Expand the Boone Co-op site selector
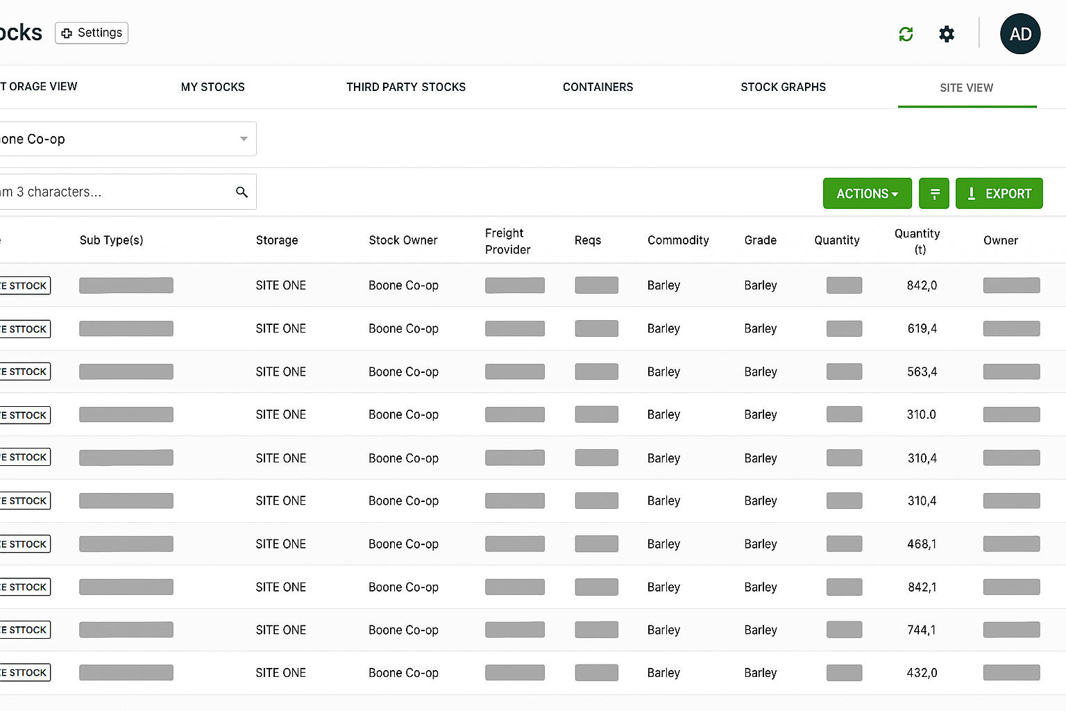The width and height of the screenshot is (1066, 711). [244, 139]
